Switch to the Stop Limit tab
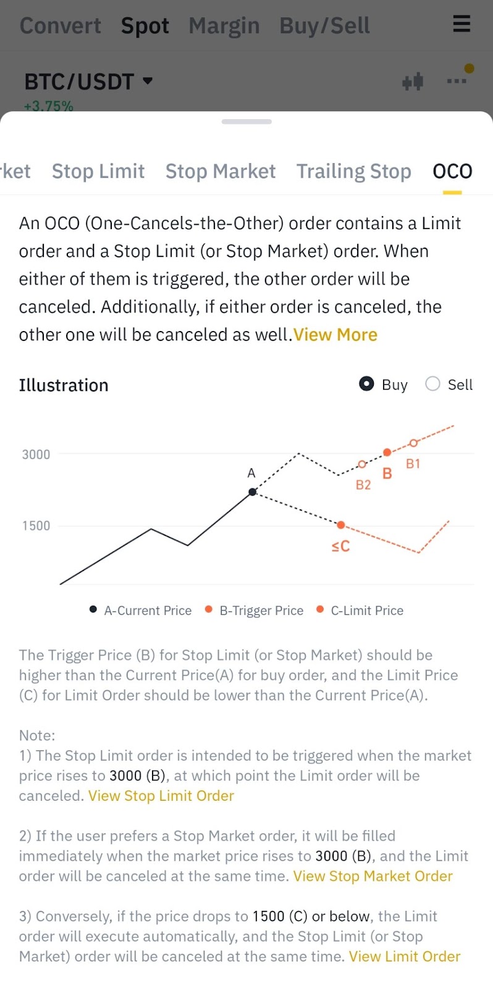 click(x=98, y=171)
